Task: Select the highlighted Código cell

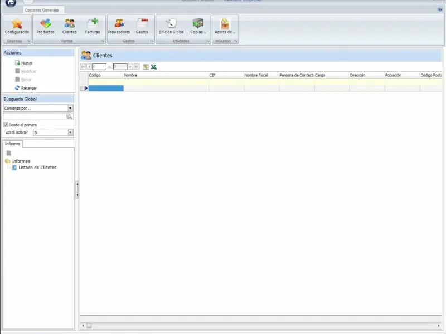Action: pos(106,89)
